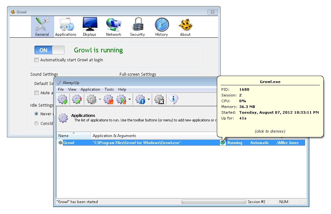The image size is (331, 214).
Task: Close the Growl window
Action: coord(212,12)
